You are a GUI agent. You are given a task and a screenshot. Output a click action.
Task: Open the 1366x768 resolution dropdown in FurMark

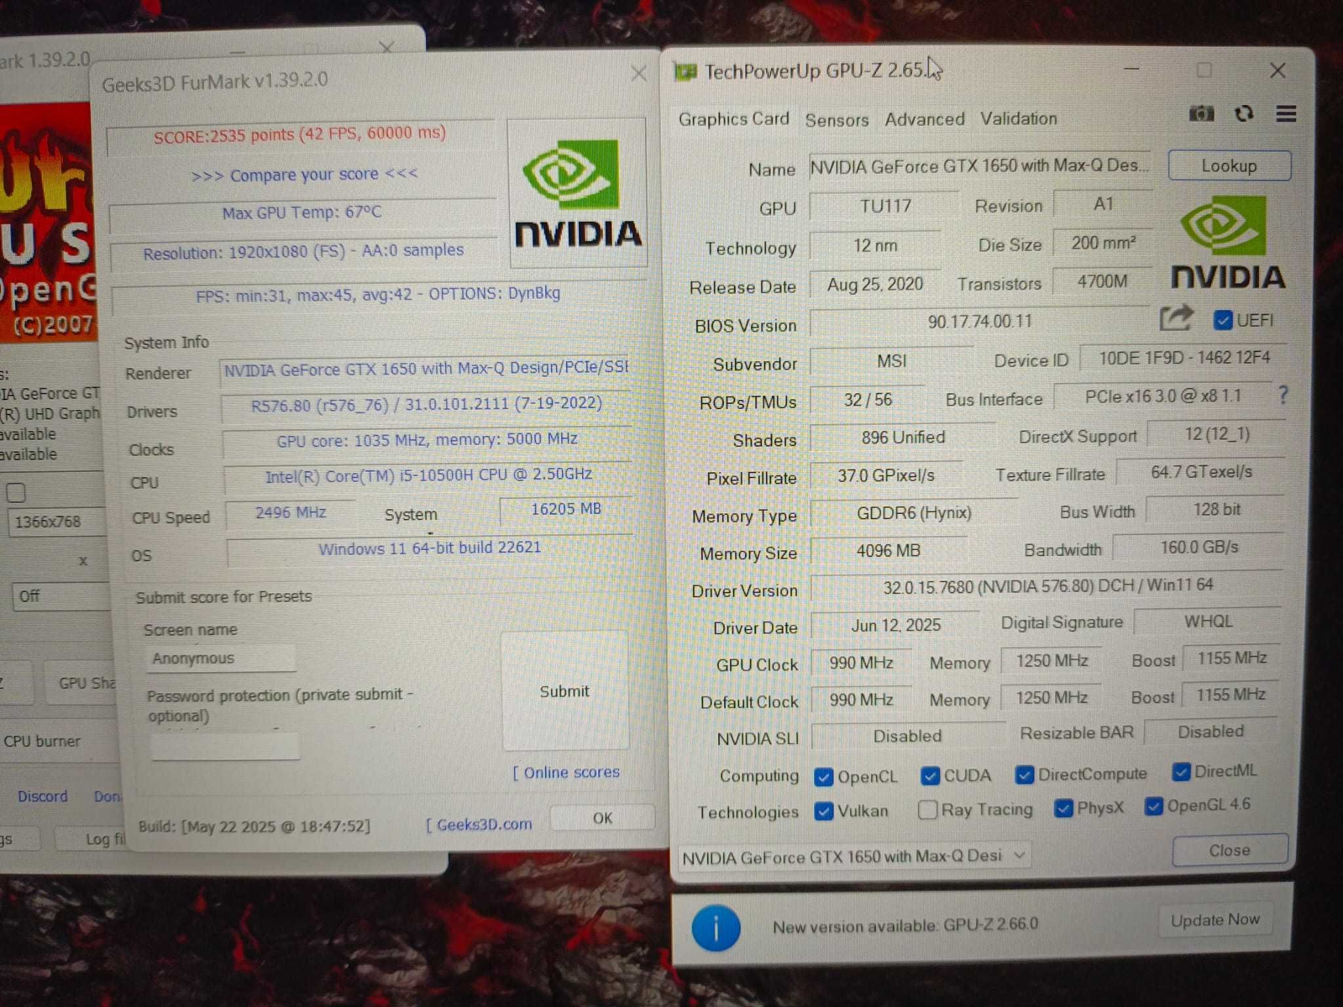pos(56,522)
